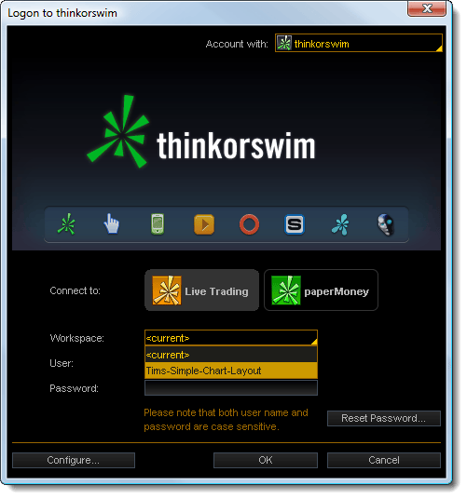
Task: Cancel the logon dialog
Action: pos(383,460)
